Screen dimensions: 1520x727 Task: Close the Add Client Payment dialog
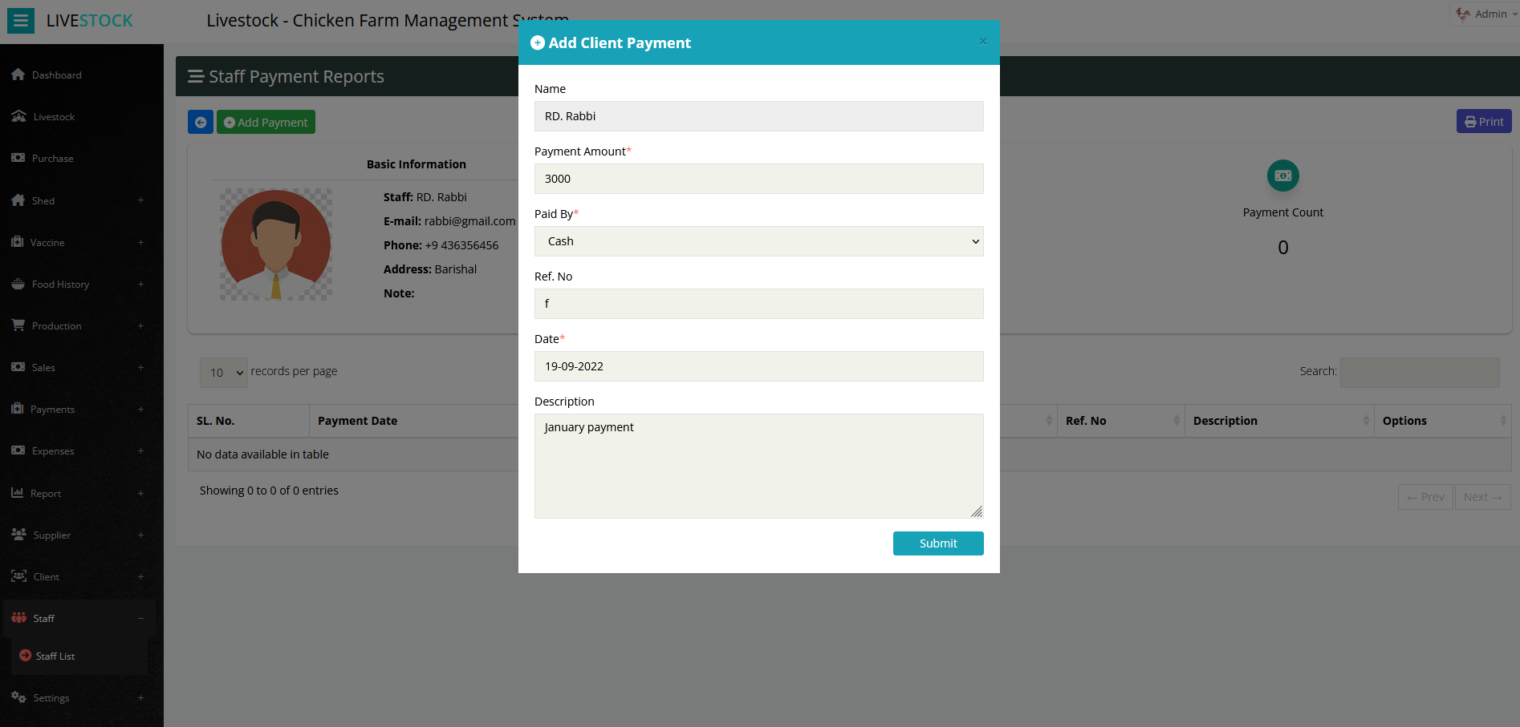tap(982, 42)
